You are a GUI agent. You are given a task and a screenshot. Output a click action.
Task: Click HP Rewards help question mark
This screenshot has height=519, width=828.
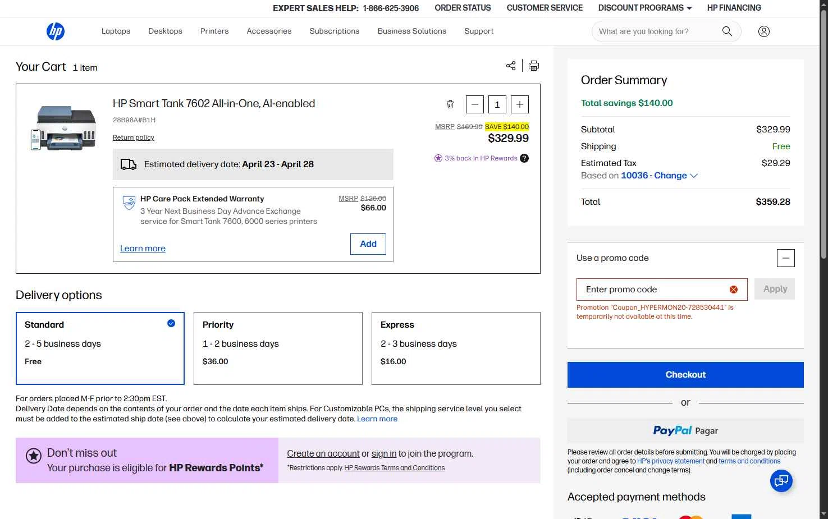[524, 158]
